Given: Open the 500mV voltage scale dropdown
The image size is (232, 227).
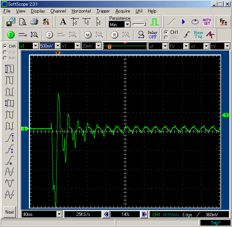Looking at the screenshot, I should tap(57, 46).
